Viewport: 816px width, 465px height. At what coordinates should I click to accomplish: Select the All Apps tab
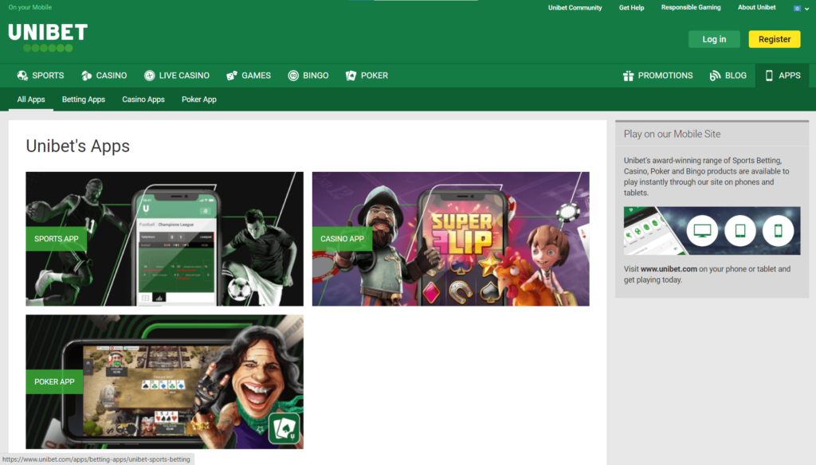click(31, 100)
